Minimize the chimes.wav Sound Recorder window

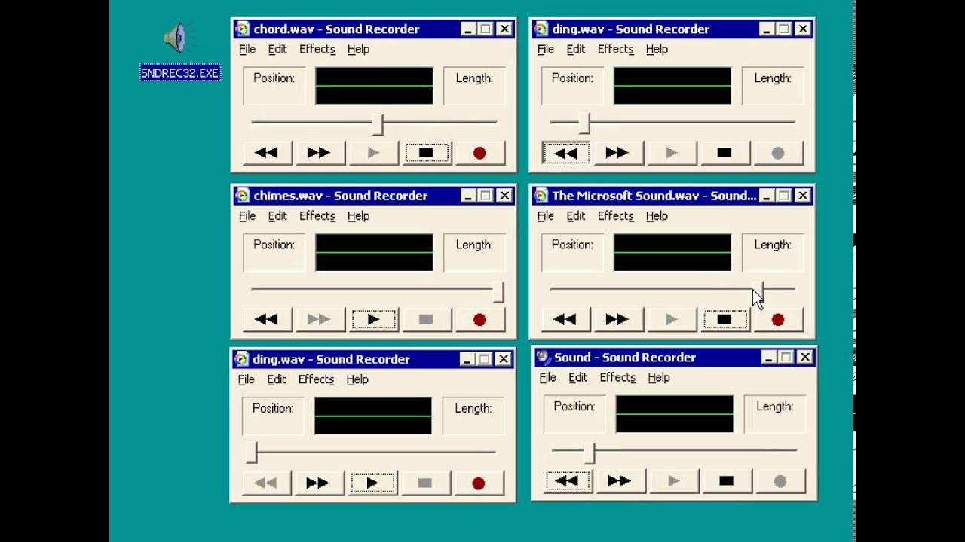pos(468,196)
